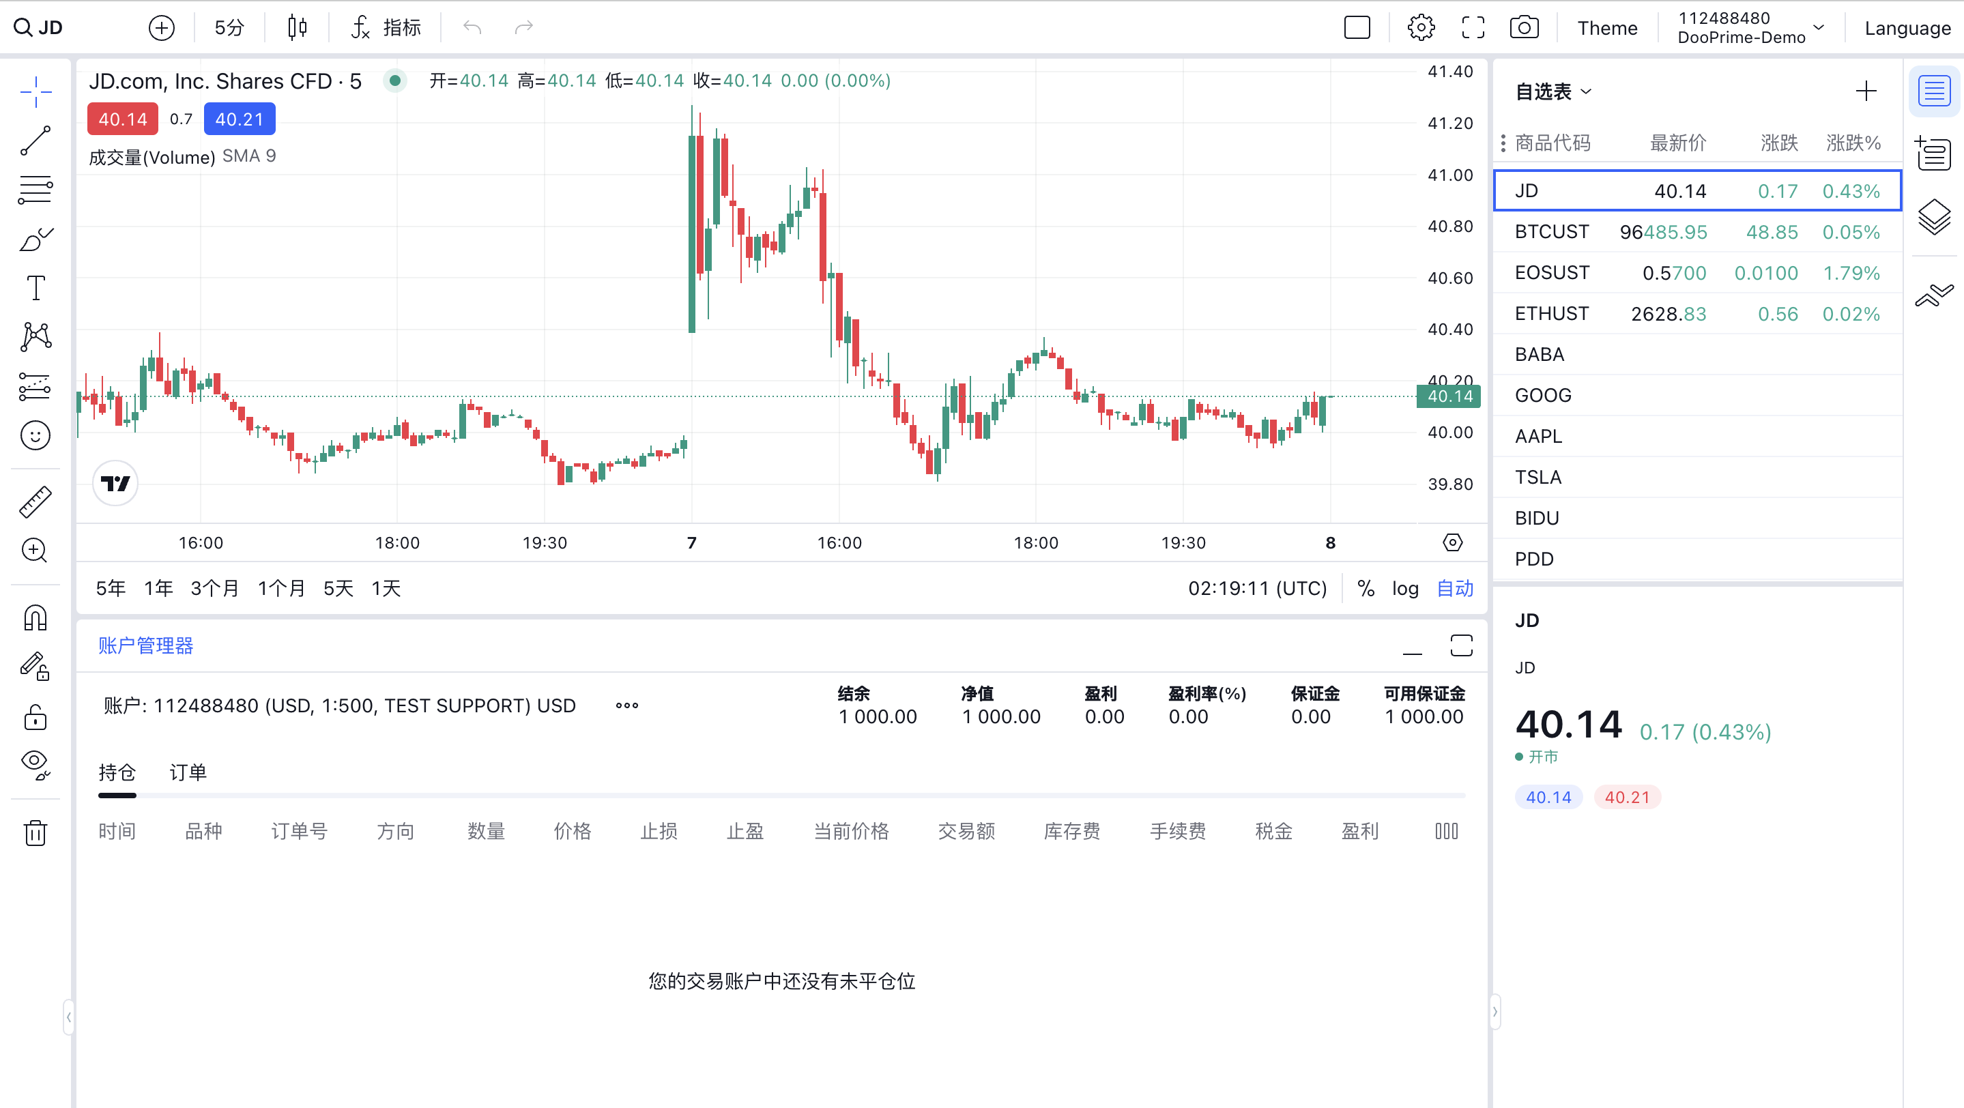
Task: Toggle percentage scale on the price axis
Action: click(1365, 587)
